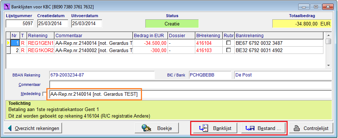Image resolution: width=338 pixels, height=138 pixels.
Task: Select row 2 using its row header
Action: [x=8, y=51]
